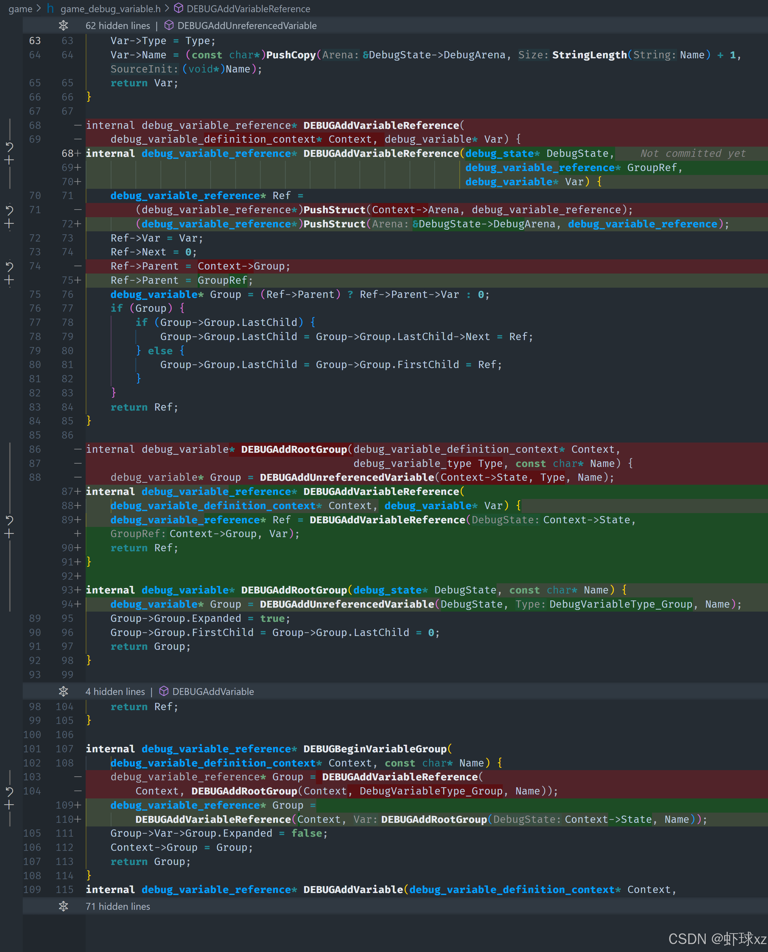Expand the 4 hidden lines region
This screenshot has height=952, width=768.
pos(63,691)
